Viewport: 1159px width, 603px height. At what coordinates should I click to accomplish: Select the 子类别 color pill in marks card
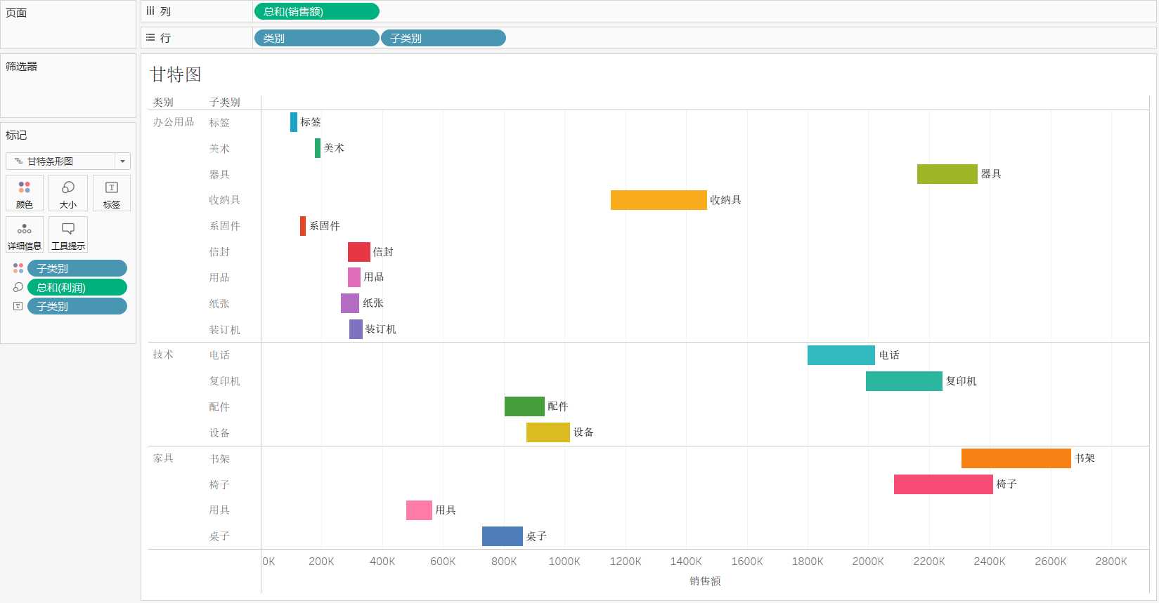[77, 268]
